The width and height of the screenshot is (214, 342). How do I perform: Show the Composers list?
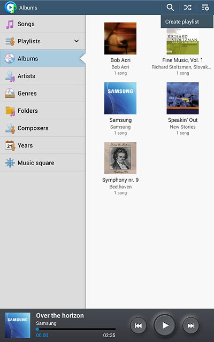[43, 128]
